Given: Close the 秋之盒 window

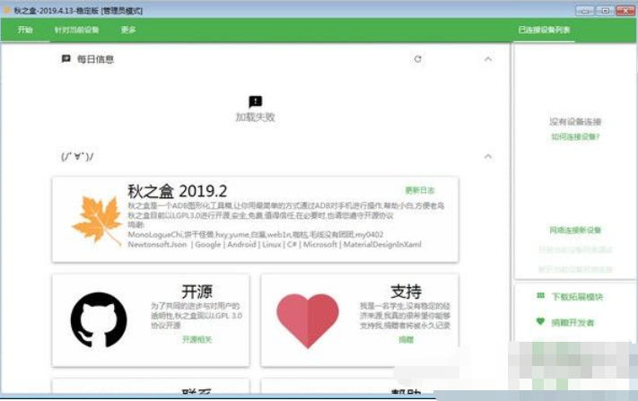Looking at the screenshot, I should point(625,11).
